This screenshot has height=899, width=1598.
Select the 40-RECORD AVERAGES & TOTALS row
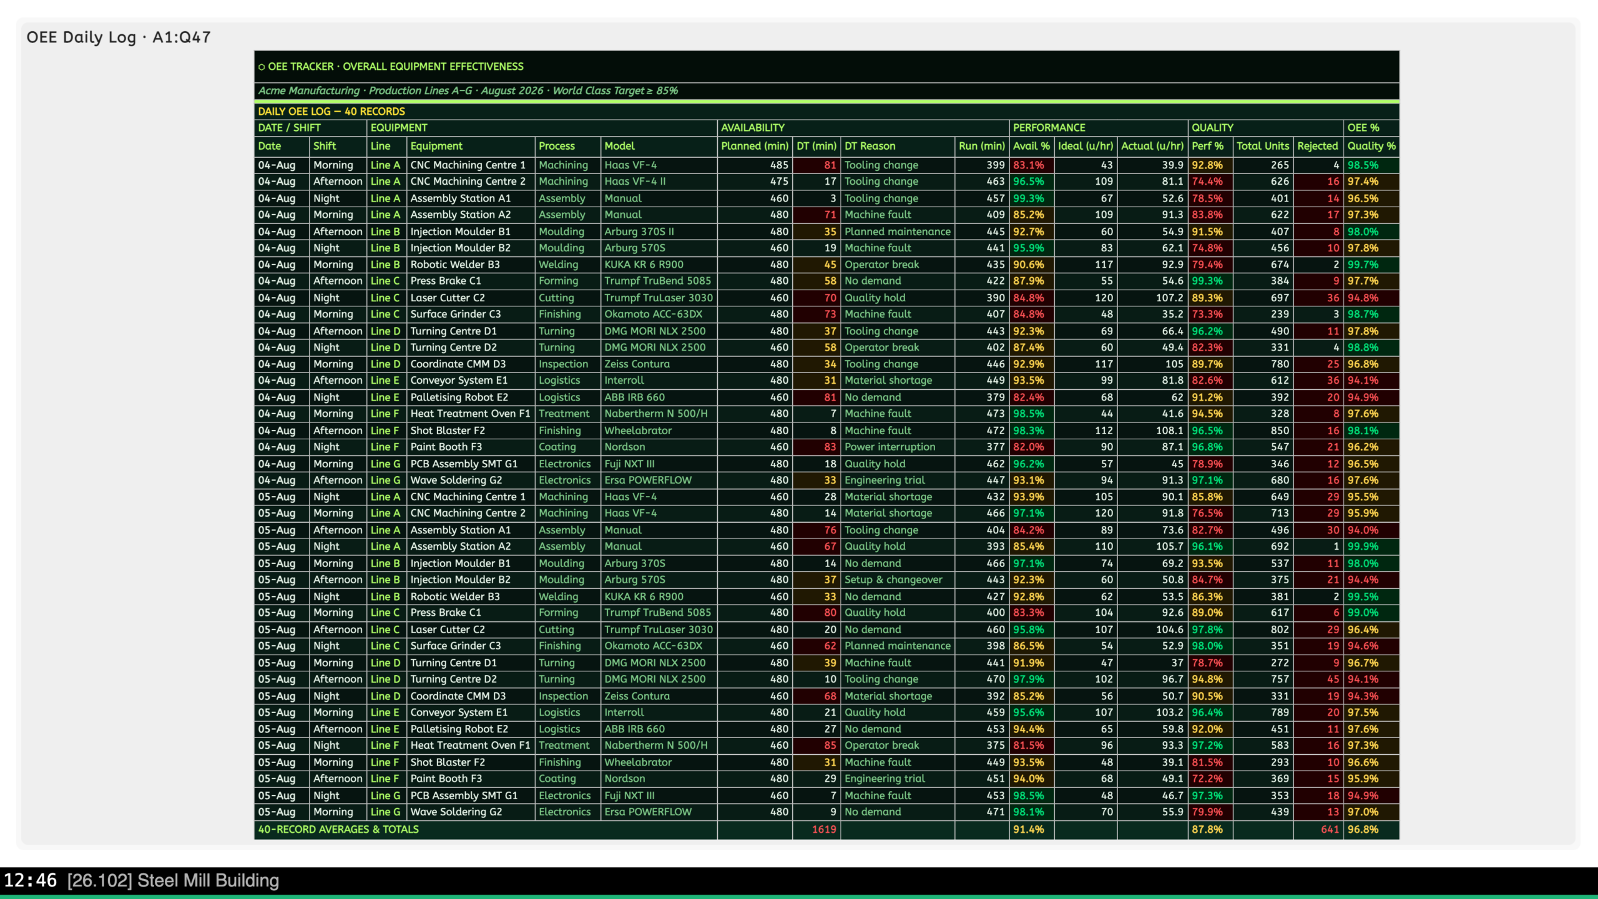coord(826,830)
